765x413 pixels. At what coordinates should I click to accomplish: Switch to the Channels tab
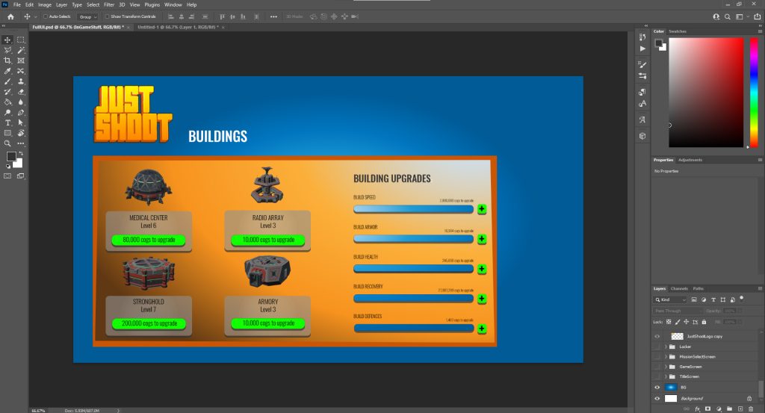point(679,288)
